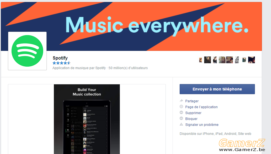The height and width of the screenshot is (154, 271).
Task: Select the Bloquer option
Action: pos(191,119)
